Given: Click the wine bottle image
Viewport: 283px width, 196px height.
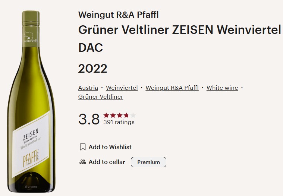Looking at the screenshot, I should pos(31,101).
